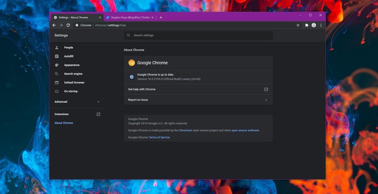Image resolution: width=378 pixels, height=194 pixels.
Task: Open the Chrome three-dot menu
Action: (321, 25)
